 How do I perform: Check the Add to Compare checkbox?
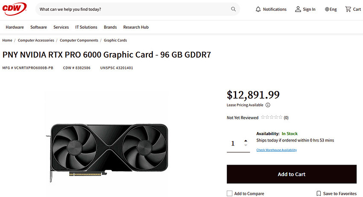(230, 194)
